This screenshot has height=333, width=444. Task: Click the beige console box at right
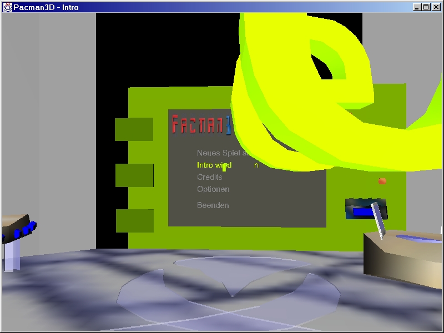[x=400, y=261]
